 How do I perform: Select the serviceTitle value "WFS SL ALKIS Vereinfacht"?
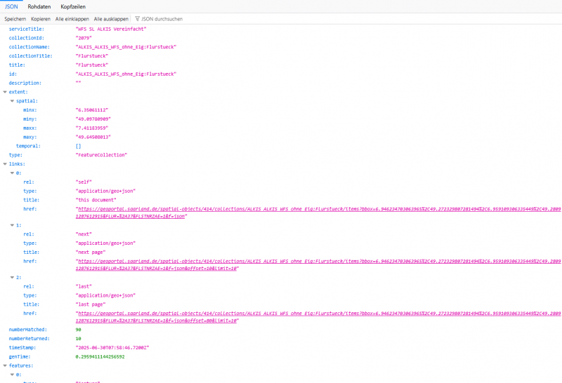click(x=111, y=29)
